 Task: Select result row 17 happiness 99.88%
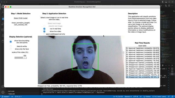point(142,53)
